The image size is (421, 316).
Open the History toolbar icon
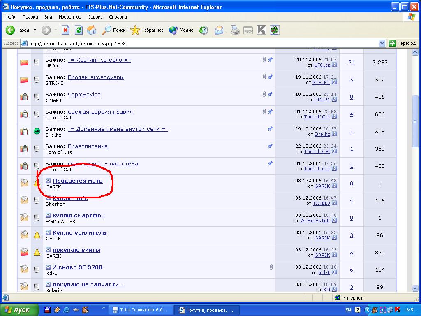pos(204,30)
